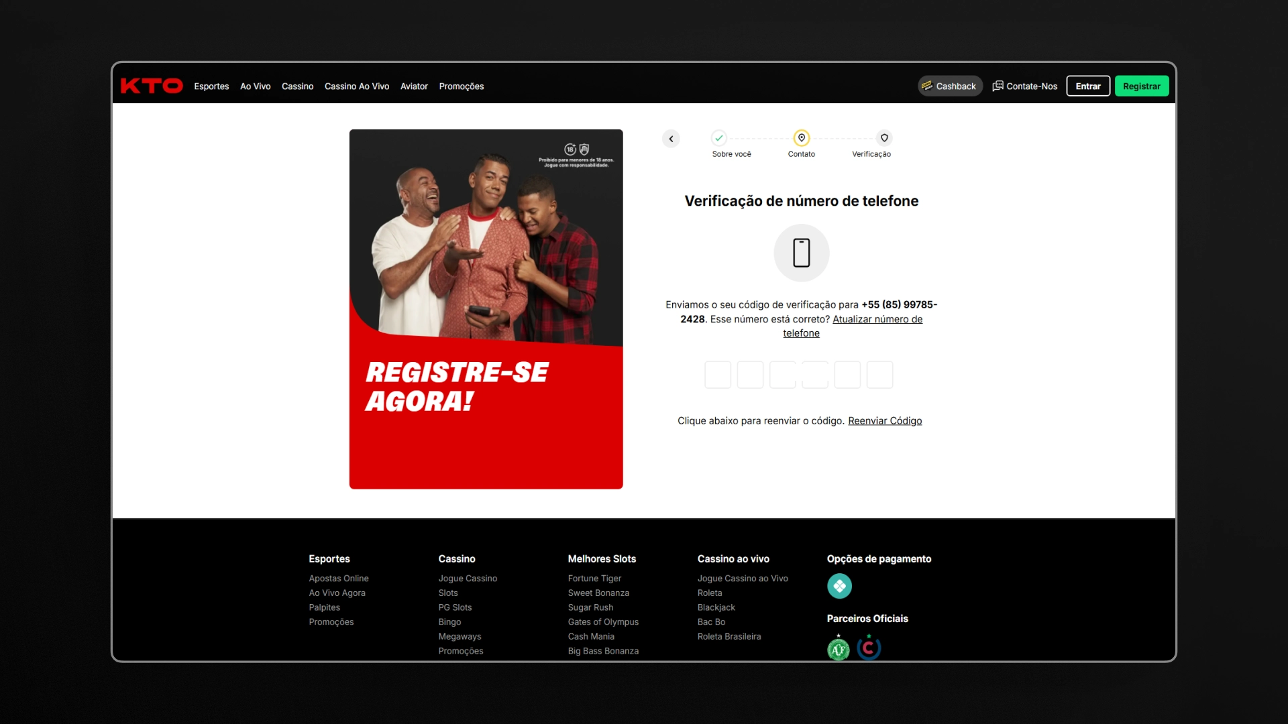Click the KTO logo

click(x=152, y=86)
